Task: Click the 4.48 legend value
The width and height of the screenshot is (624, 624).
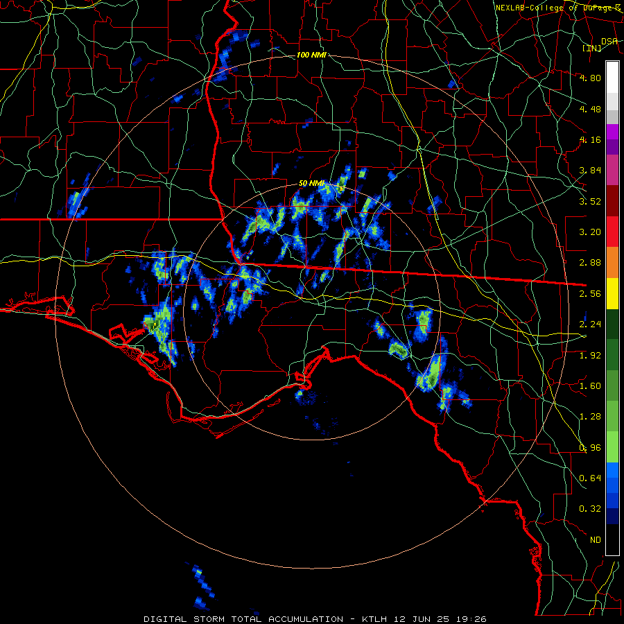Action: 590,109
